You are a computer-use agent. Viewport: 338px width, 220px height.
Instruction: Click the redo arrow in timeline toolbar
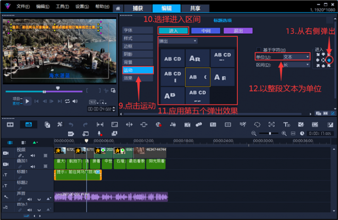click(x=85, y=124)
